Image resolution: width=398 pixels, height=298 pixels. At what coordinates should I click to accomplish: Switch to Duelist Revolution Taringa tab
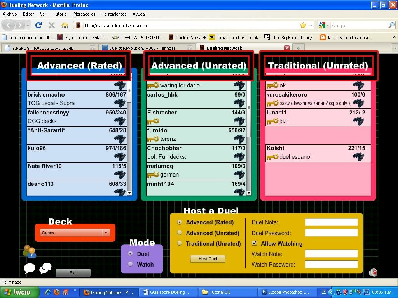147,48
